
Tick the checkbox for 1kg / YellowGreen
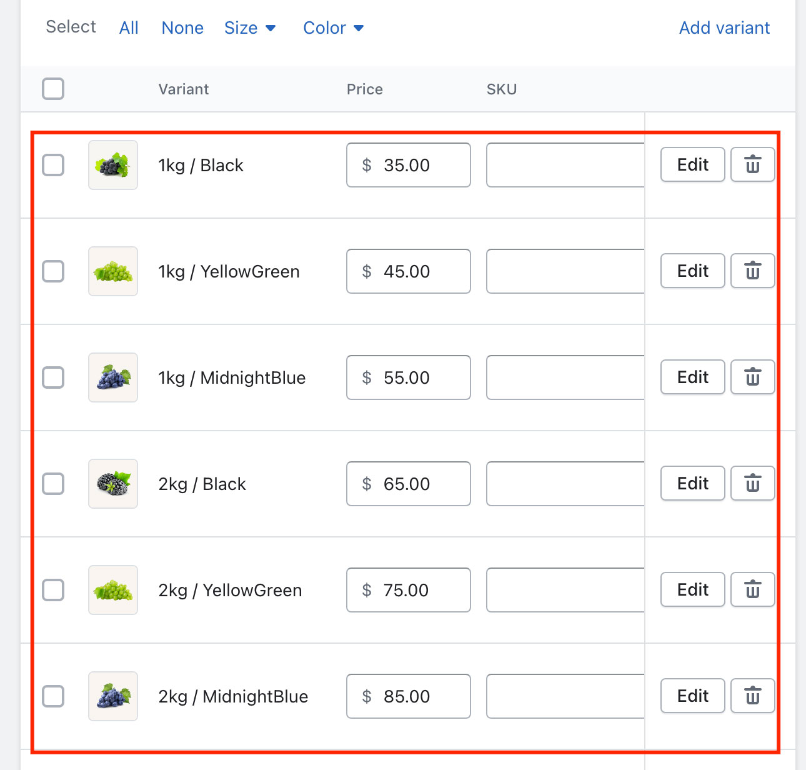53,271
